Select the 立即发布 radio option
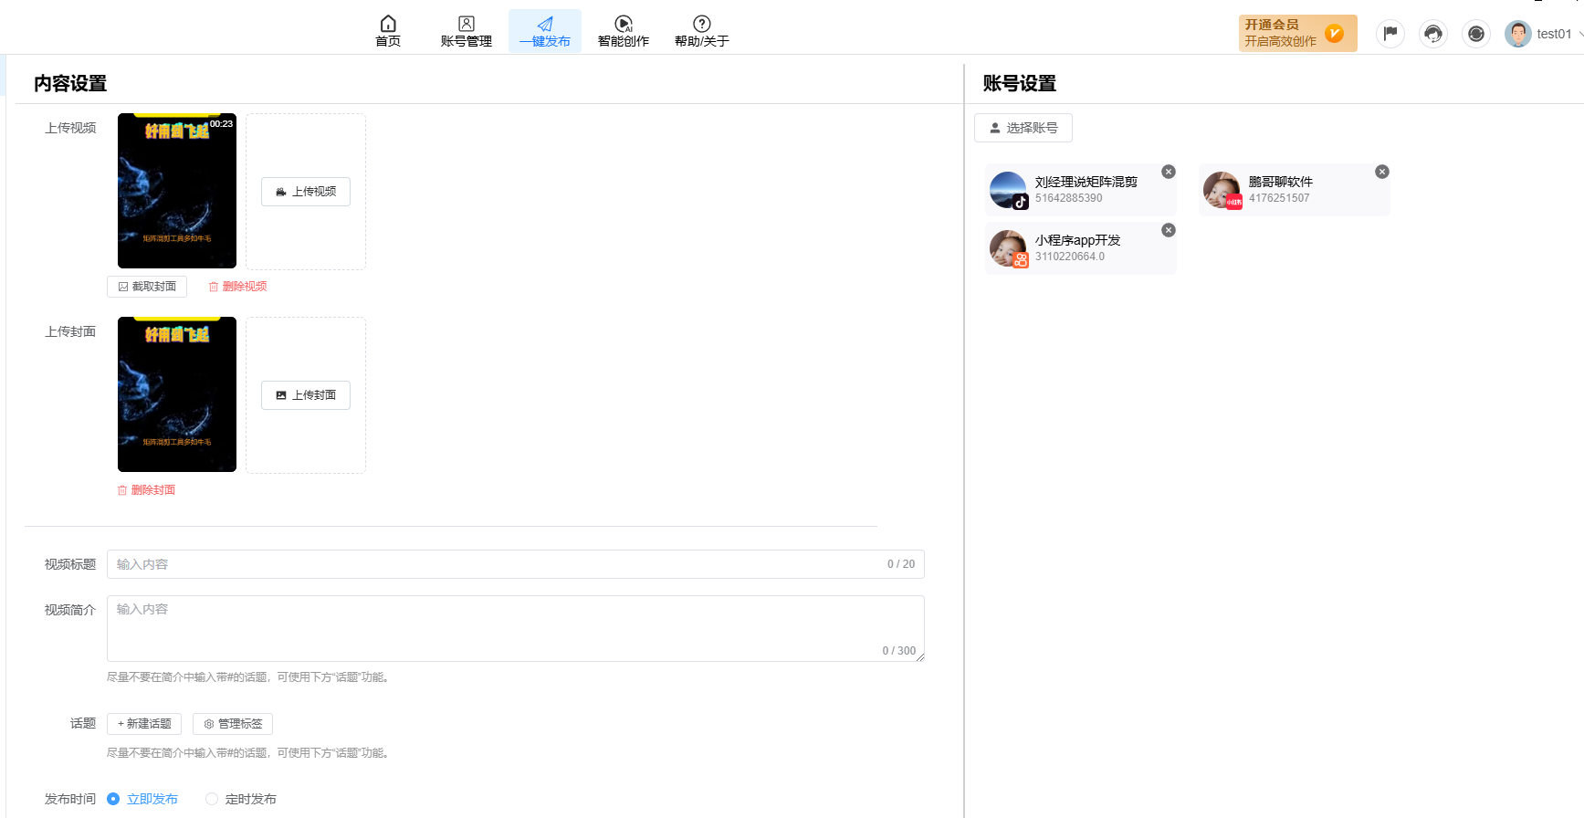This screenshot has width=1584, height=818. click(x=142, y=799)
